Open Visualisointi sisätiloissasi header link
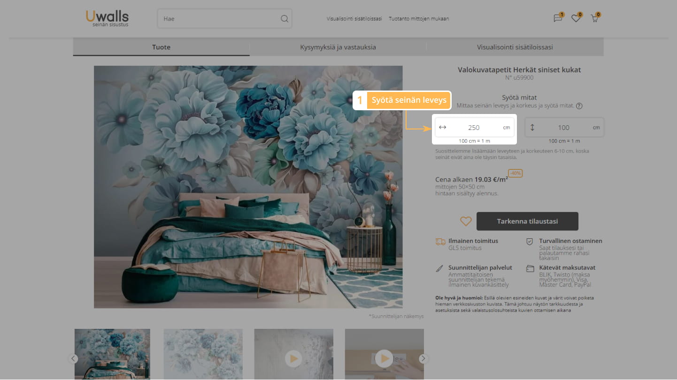 354,19
